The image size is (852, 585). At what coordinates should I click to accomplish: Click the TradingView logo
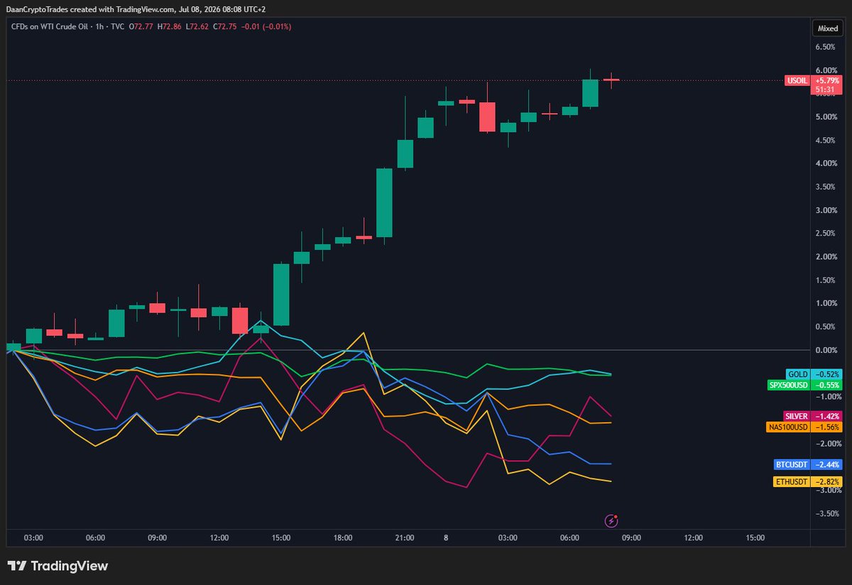tap(58, 566)
